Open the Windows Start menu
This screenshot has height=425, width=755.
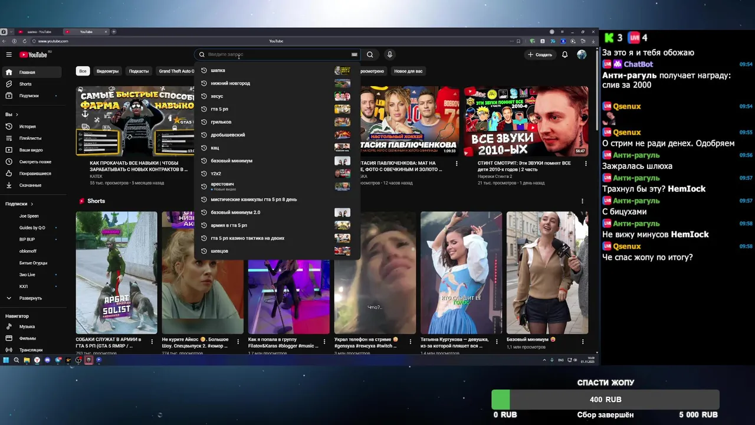point(6,360)
